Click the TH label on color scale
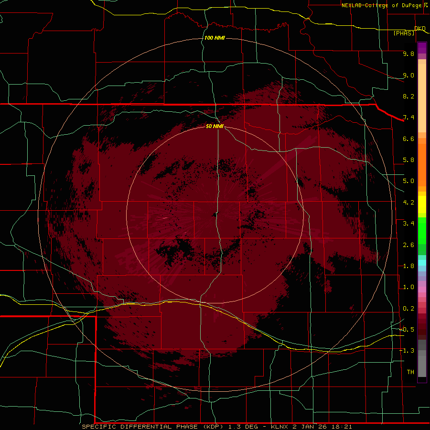 click(x=410, y=372)
